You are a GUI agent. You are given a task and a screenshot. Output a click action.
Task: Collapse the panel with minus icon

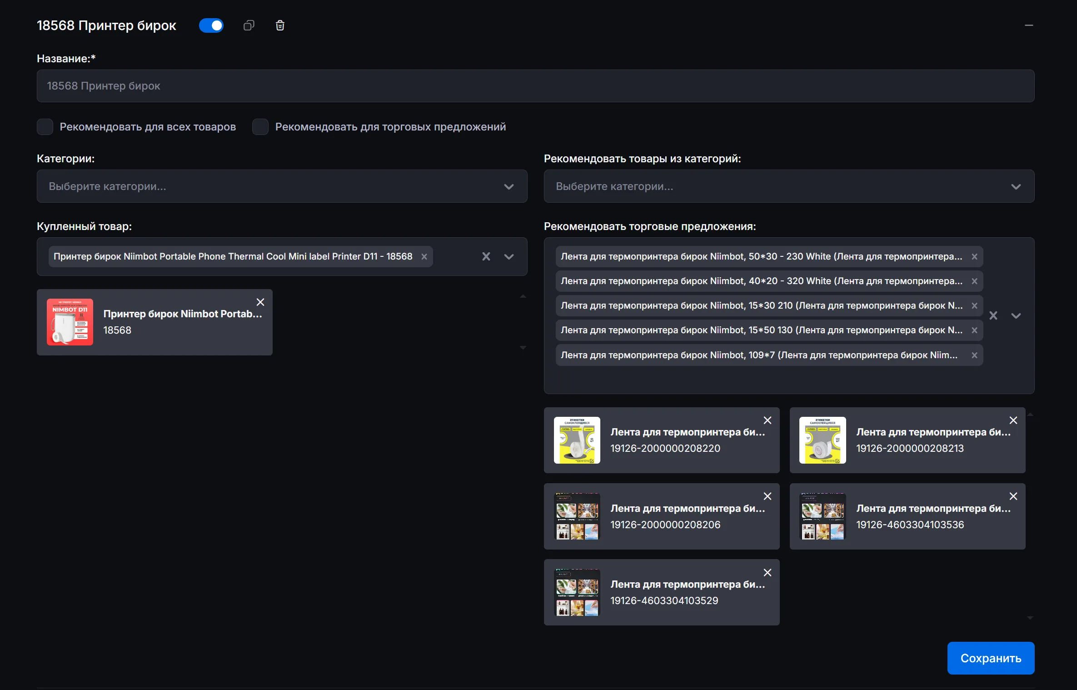(x=1029, y=25)
